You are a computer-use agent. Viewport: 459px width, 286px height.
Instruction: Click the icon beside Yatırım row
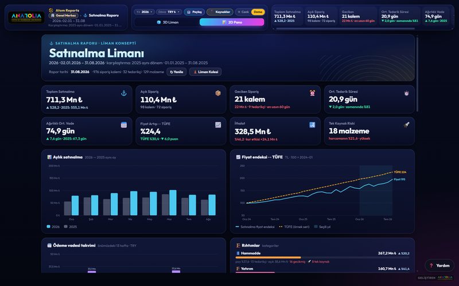(238, 269)
